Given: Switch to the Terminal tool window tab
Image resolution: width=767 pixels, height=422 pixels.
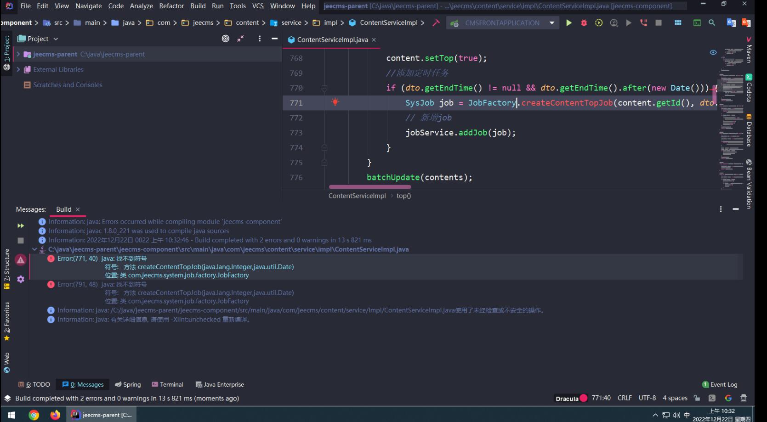Looking at the screenshot, I should (x=168, y=384).
